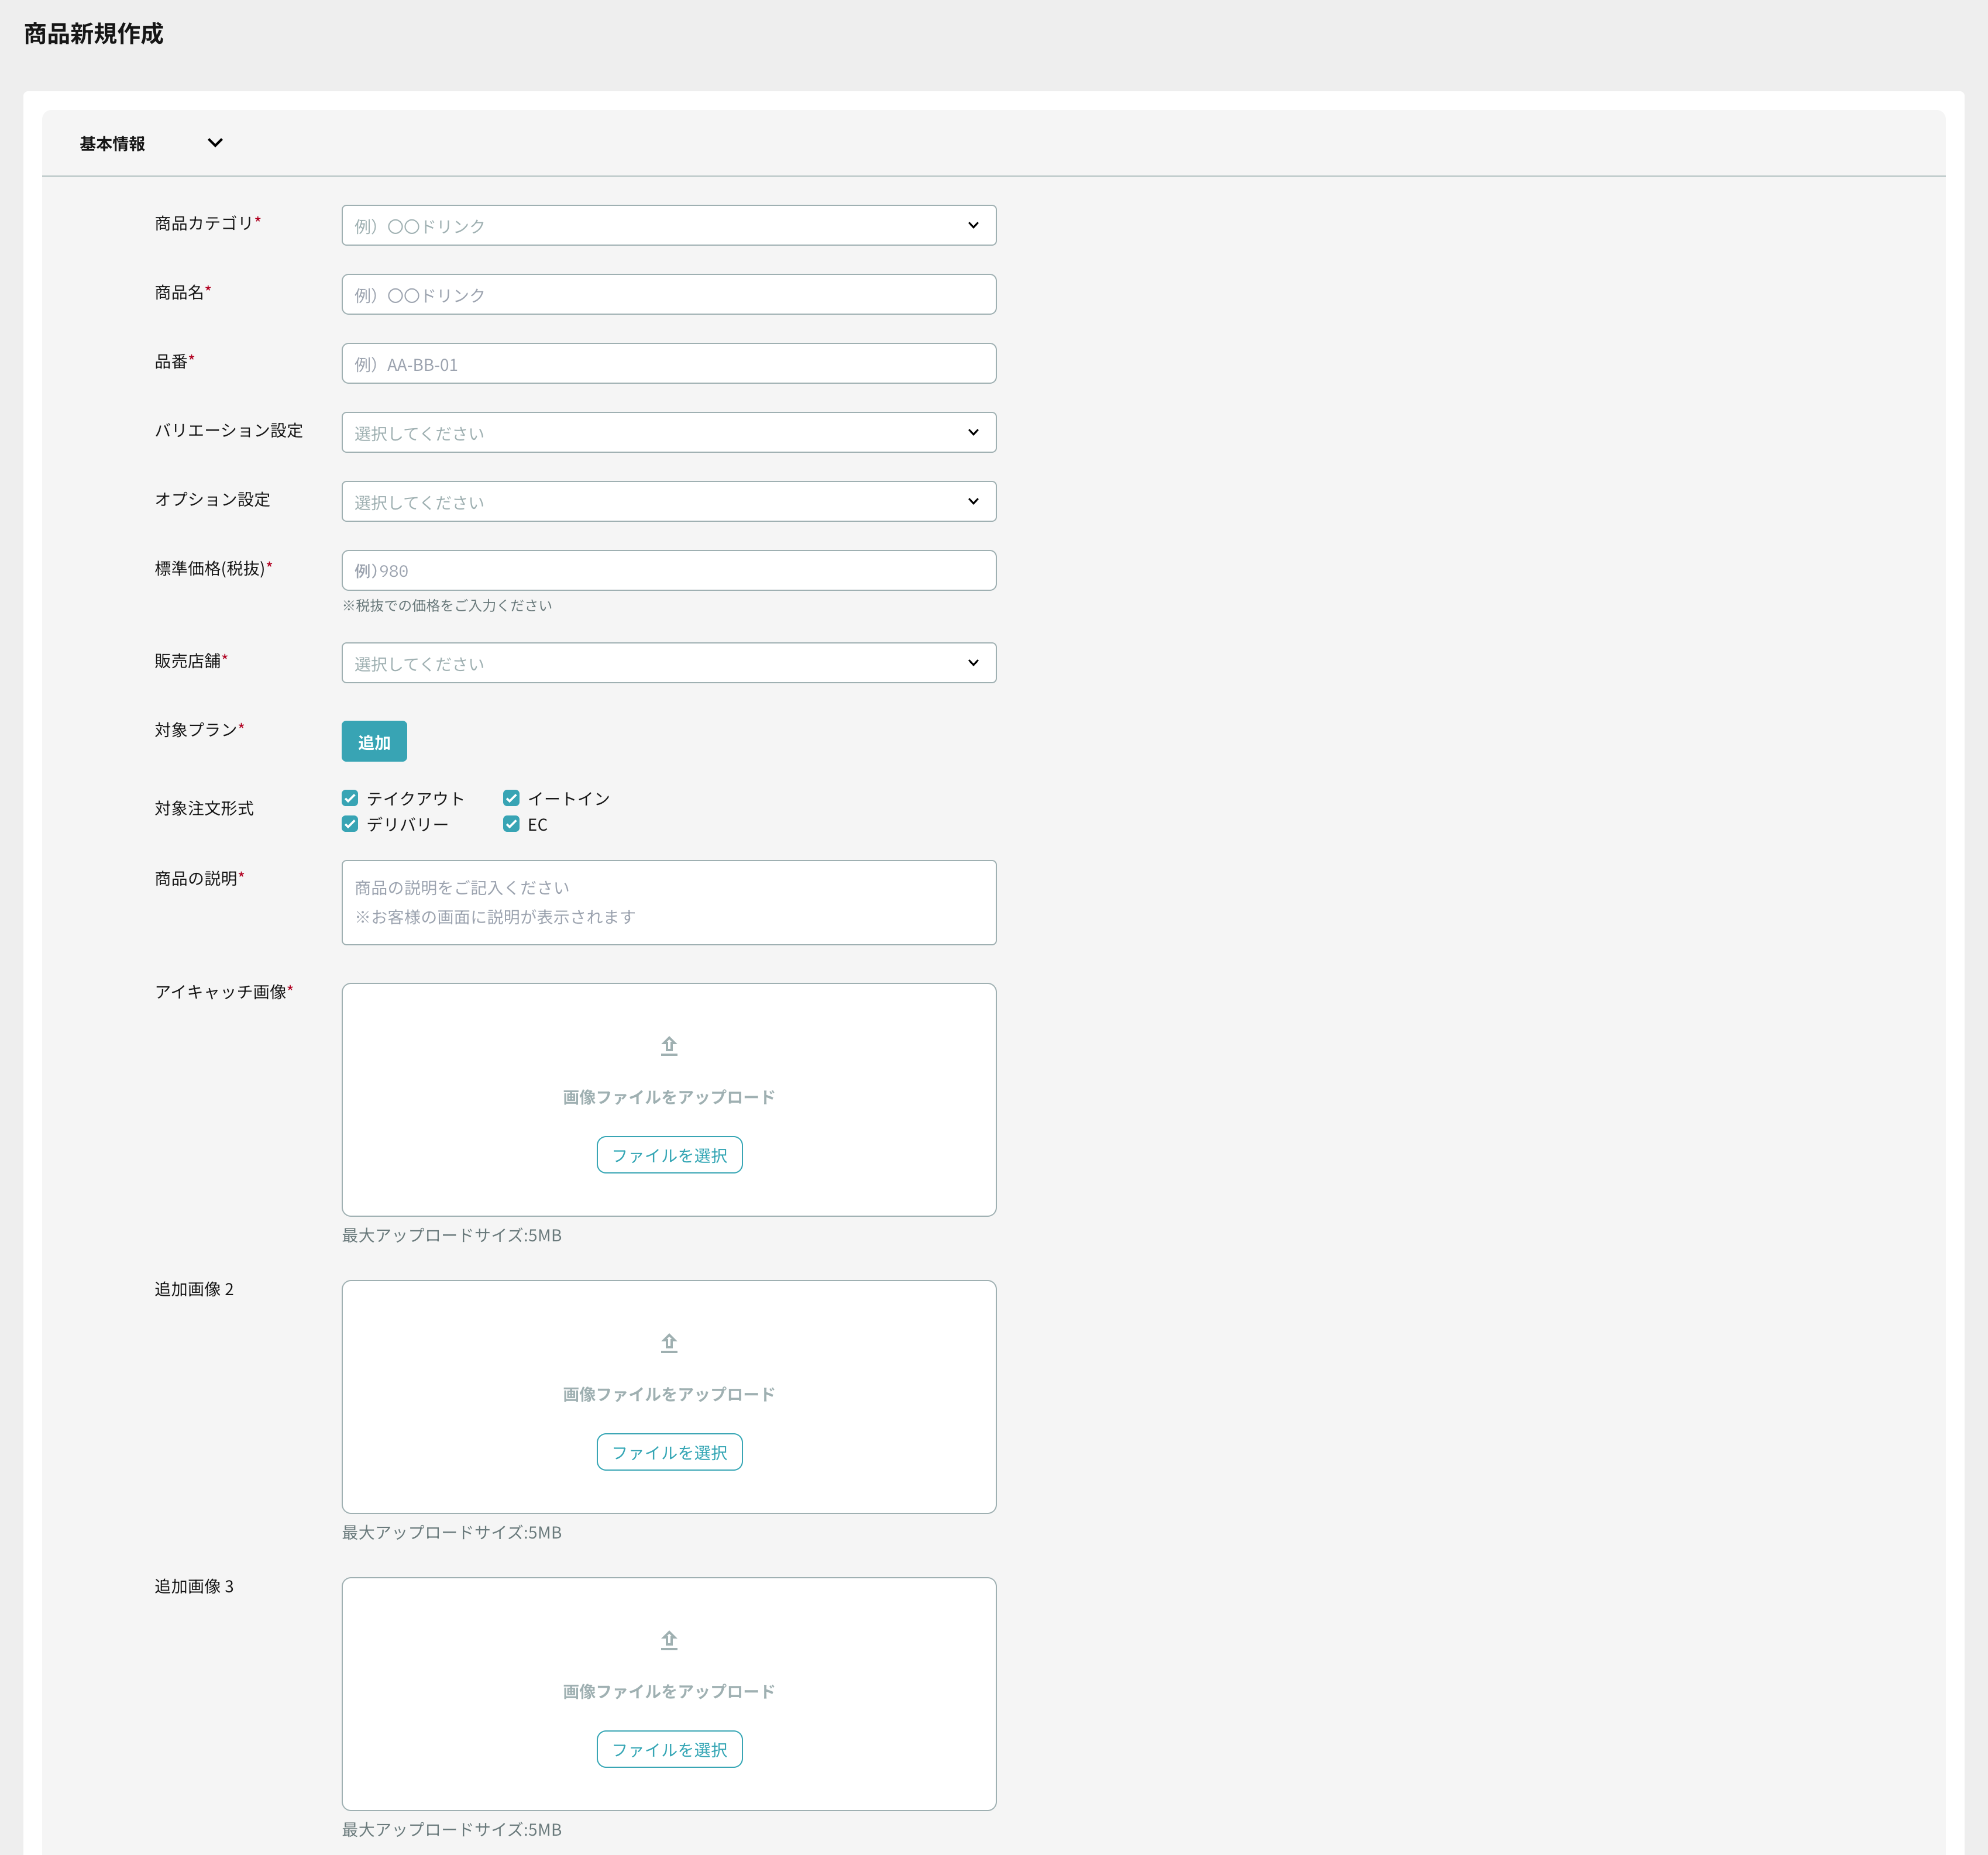The height and width of the screenshot is (1855, 1988).
Task: Click the 商品新規作成 page title
Action: (x=94, y=34)
